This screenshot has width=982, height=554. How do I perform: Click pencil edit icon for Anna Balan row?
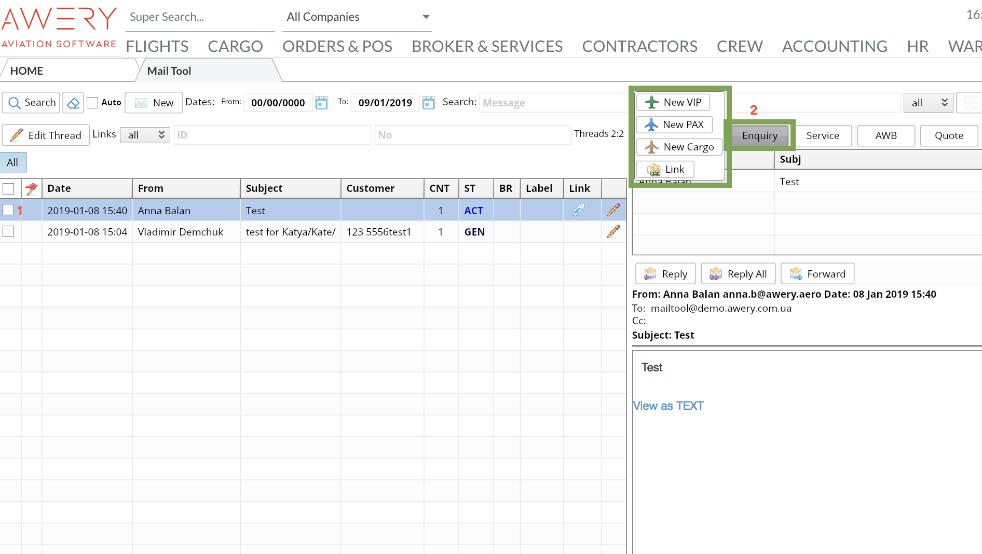(x=613, y=210)
